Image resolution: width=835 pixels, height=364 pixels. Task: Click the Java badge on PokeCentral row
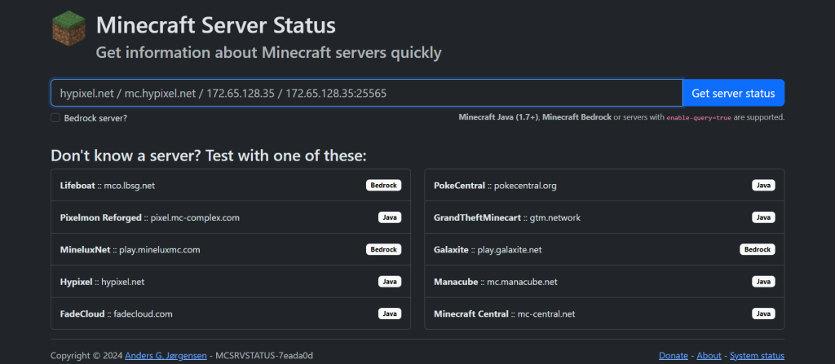(763, 185)
